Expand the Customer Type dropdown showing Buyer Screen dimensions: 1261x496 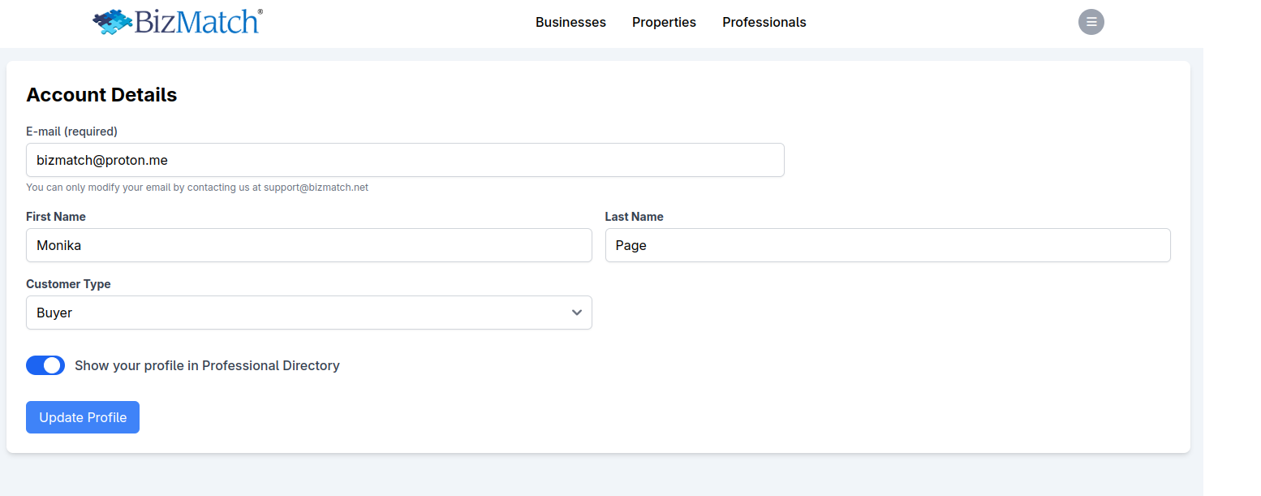pyautogui.click(x=308, y=313)
